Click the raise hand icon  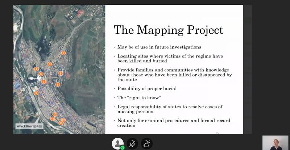click(x=147, y=143)
